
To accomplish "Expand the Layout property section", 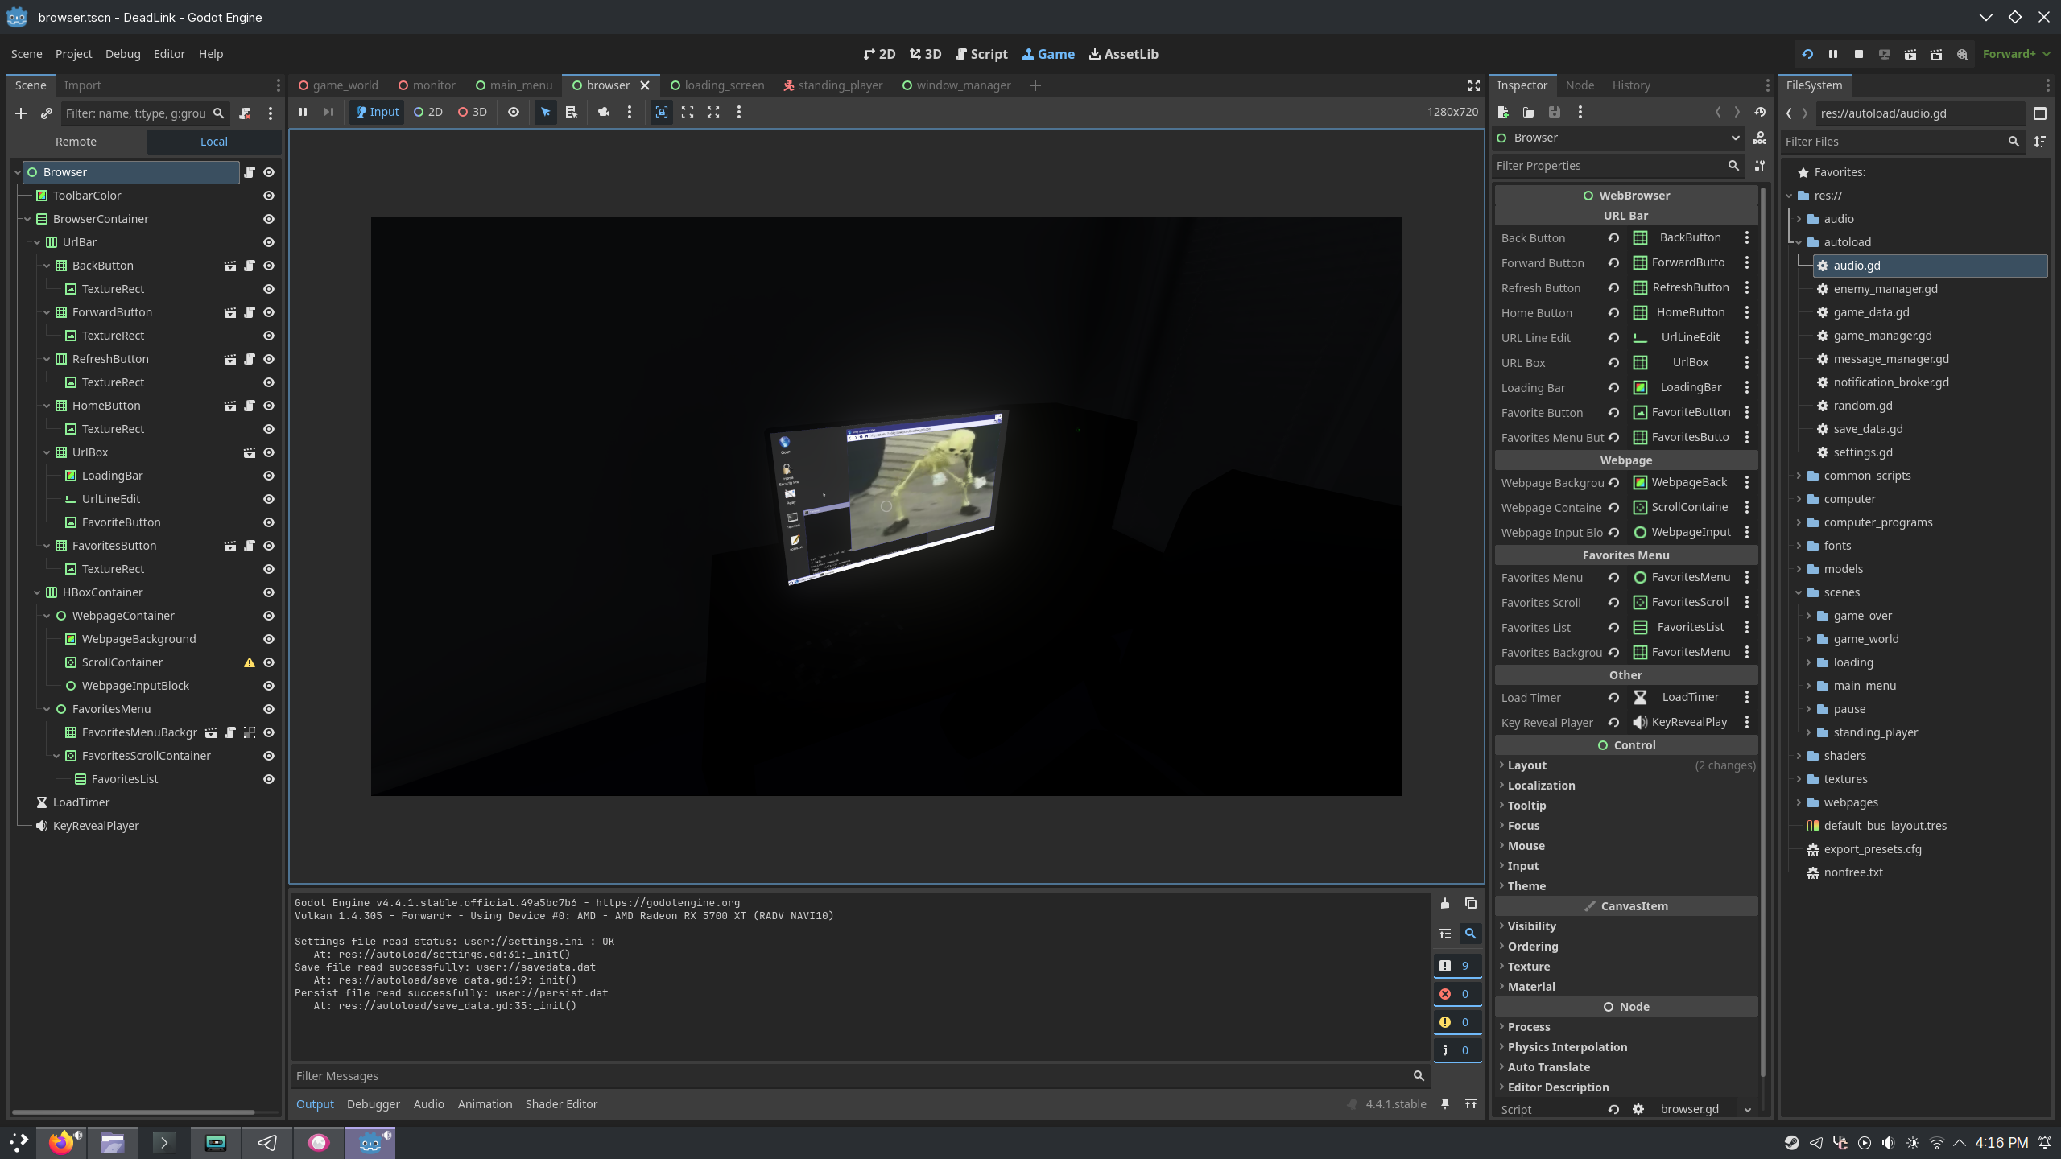I will click(x=1526, y=765).
